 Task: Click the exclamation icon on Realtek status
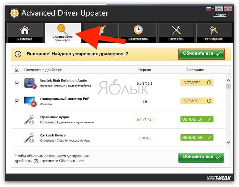pos(209,82)
